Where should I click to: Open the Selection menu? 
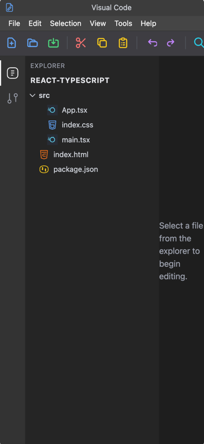pyautogui.click(x=65, y=23)
